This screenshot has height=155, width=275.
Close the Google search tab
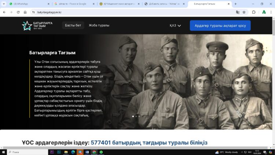(93, 4)
